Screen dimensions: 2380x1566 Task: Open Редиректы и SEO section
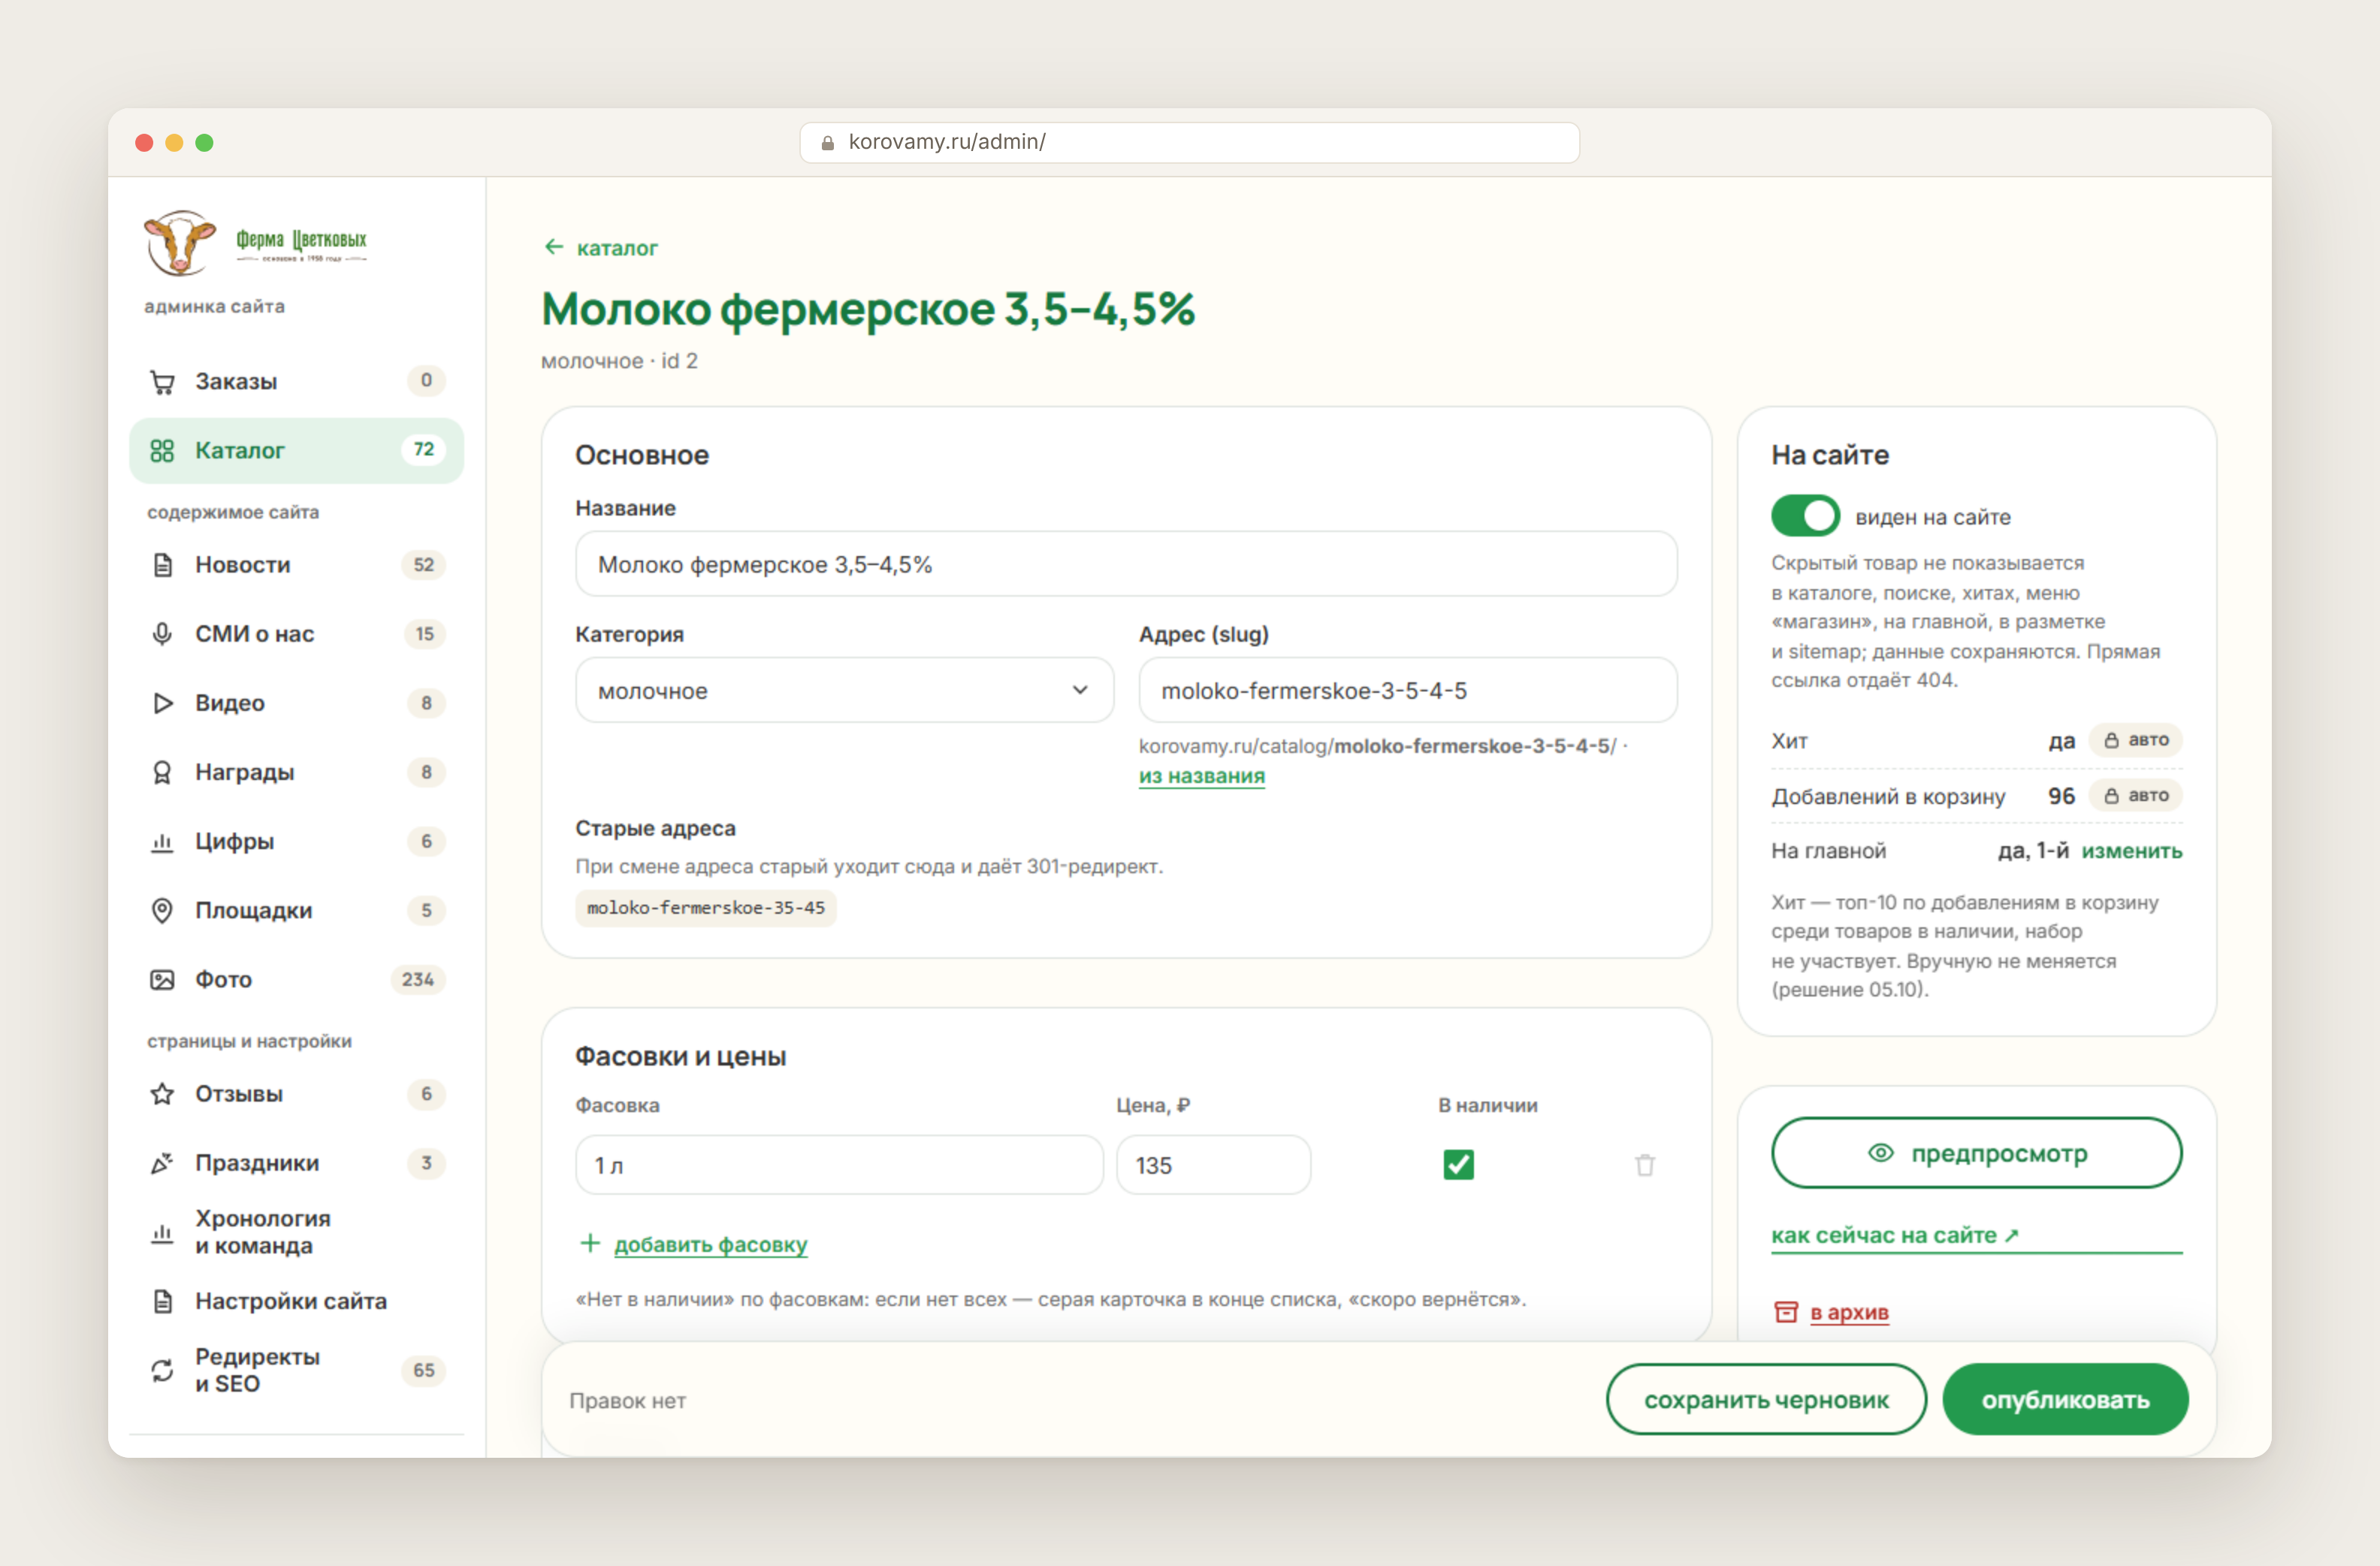(296, 1370)
